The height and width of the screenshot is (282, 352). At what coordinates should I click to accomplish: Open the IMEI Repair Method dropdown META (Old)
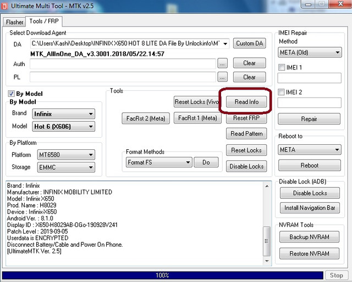point(310,52)
